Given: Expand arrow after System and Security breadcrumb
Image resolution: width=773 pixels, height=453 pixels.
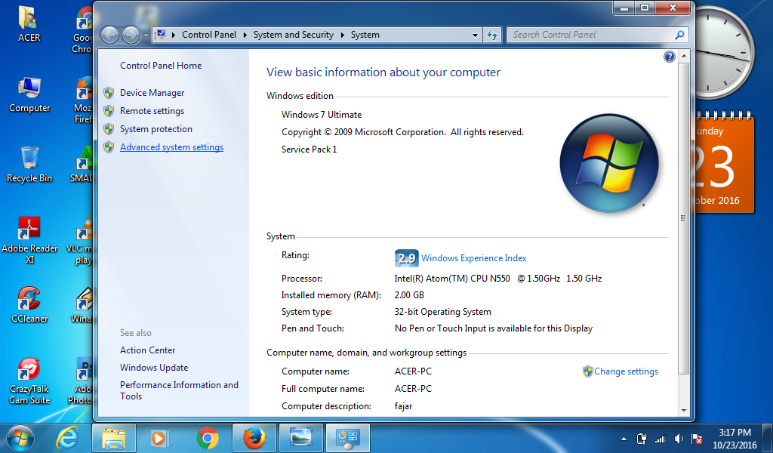Looking at the screenshot, I should [x=342, y=35].
